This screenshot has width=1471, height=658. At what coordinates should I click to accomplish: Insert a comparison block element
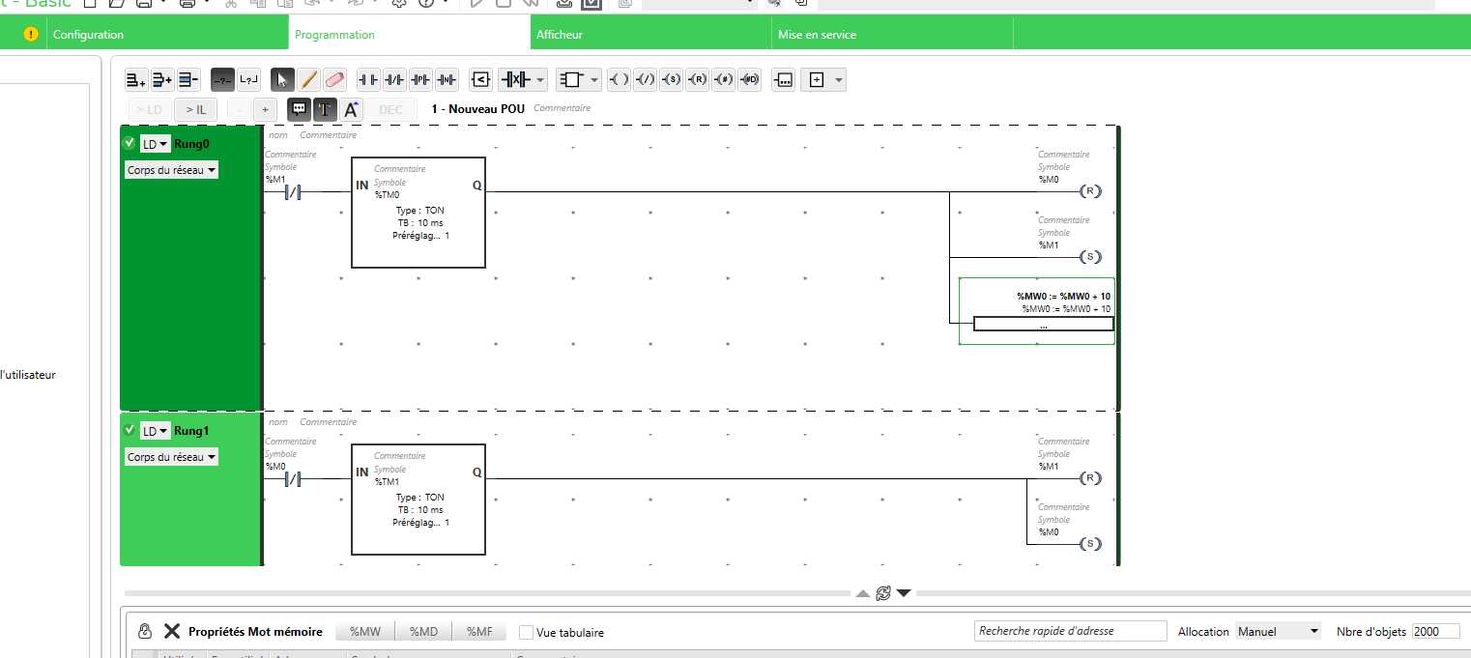[x=480, y=79]
